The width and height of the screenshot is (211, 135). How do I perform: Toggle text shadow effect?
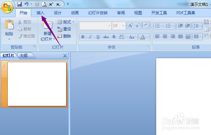coord(114,37)
